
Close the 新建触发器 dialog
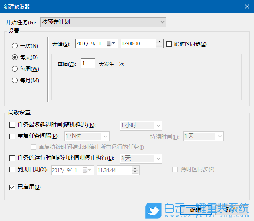[247, 6]
